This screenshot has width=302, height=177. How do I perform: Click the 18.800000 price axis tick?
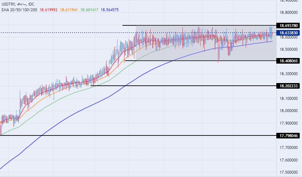click(x=288, y=13)
